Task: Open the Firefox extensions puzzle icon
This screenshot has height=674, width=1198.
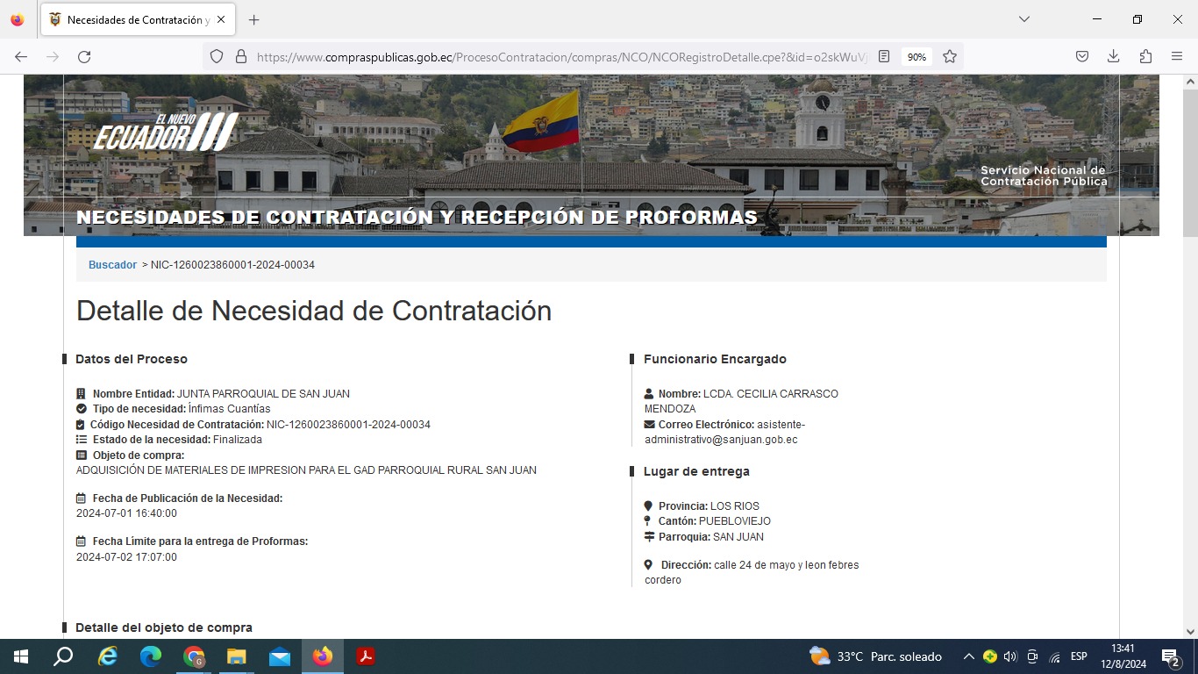Action: 1145,56
